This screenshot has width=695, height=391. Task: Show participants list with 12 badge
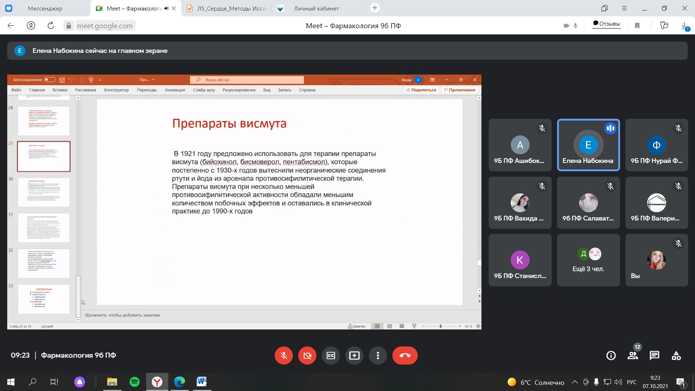(633, 356)
